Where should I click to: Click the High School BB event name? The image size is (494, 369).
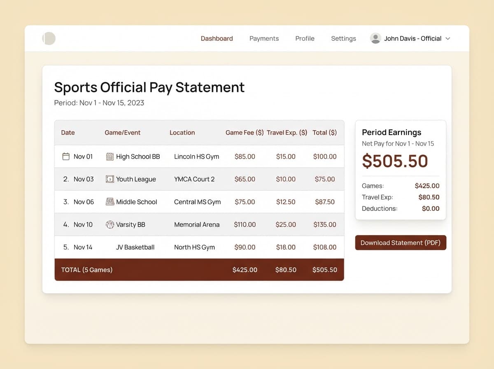(138, 156)
